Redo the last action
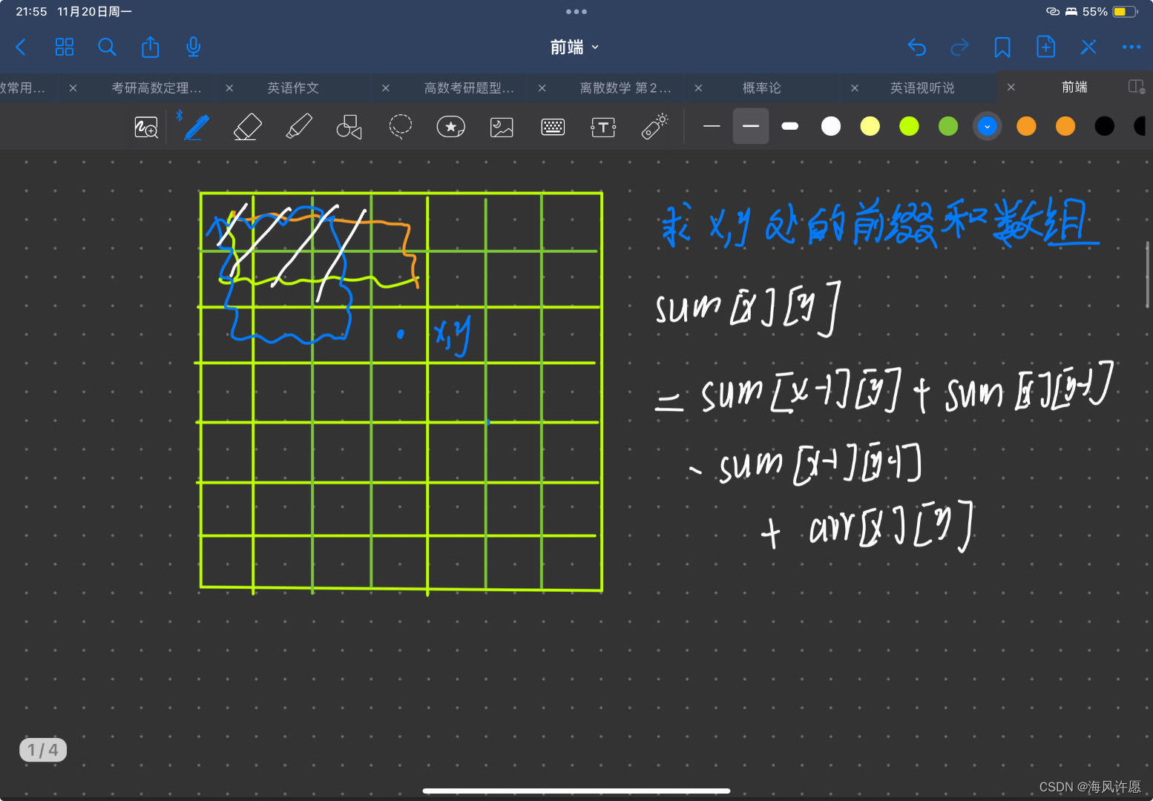 960,47
